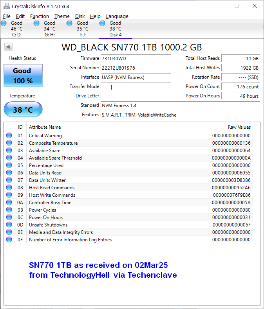Image resolution: width=264 pixels, height=309 pixels.
Task: Select the Disk 4 tab
Action: [x=116, y=29]
